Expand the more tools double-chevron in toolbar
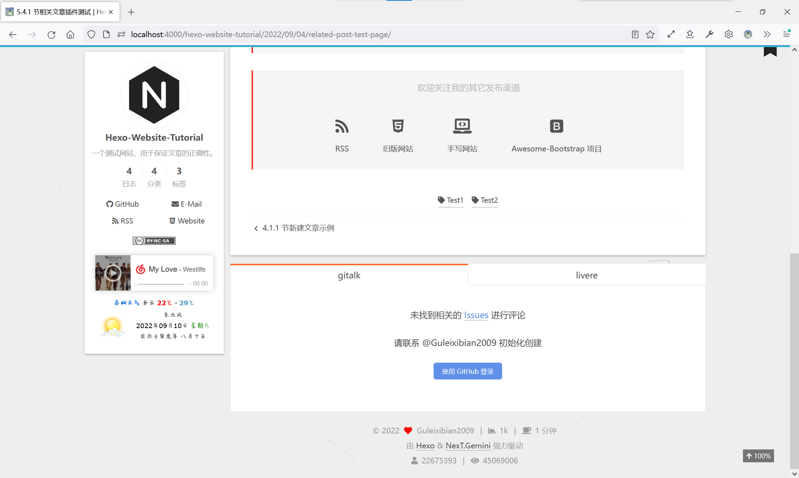This screenshot has width=799, height=478. coord(767,34)
